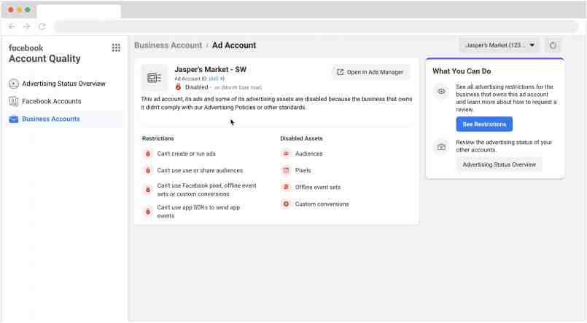Click the Restrictions heading
Viewport: 587px width, 323px height.
pyautogui.click(x=158, y=138)
